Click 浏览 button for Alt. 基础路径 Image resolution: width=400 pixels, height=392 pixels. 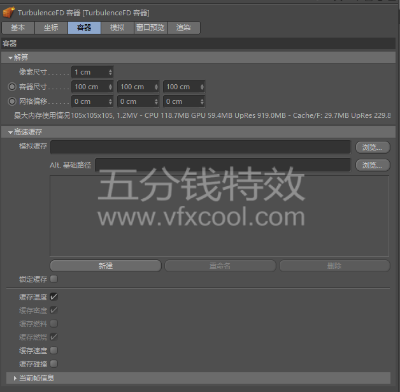(x=372, y=165)
